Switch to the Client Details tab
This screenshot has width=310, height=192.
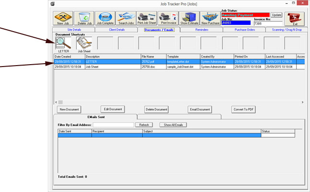pos(116,30)
